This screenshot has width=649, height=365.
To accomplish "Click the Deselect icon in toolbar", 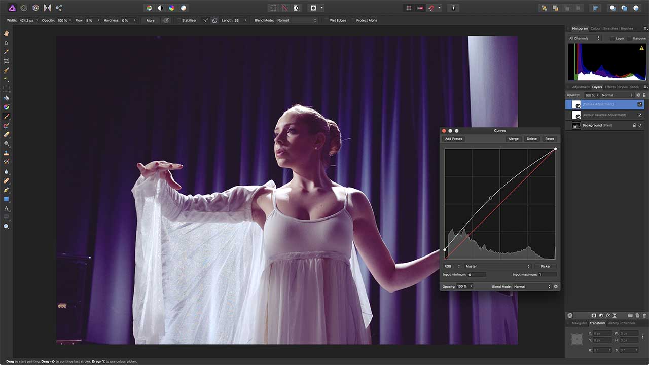I will [x=285, y=8].
